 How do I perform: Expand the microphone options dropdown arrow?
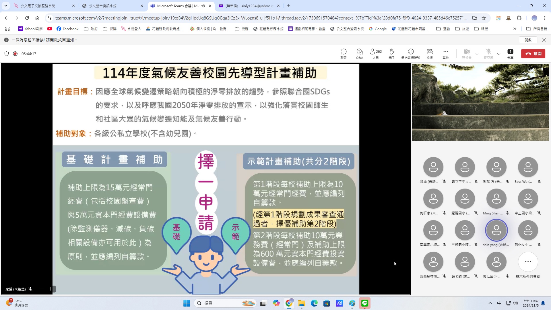pyautogui.click(x=499, y=54)
